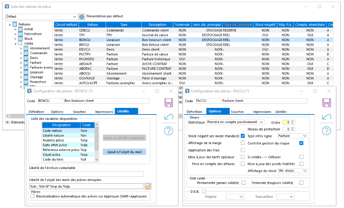Open the Statistique dropdown
Image resolution: width=344 pixels, height=208 pixels.
tap(261, 122)
